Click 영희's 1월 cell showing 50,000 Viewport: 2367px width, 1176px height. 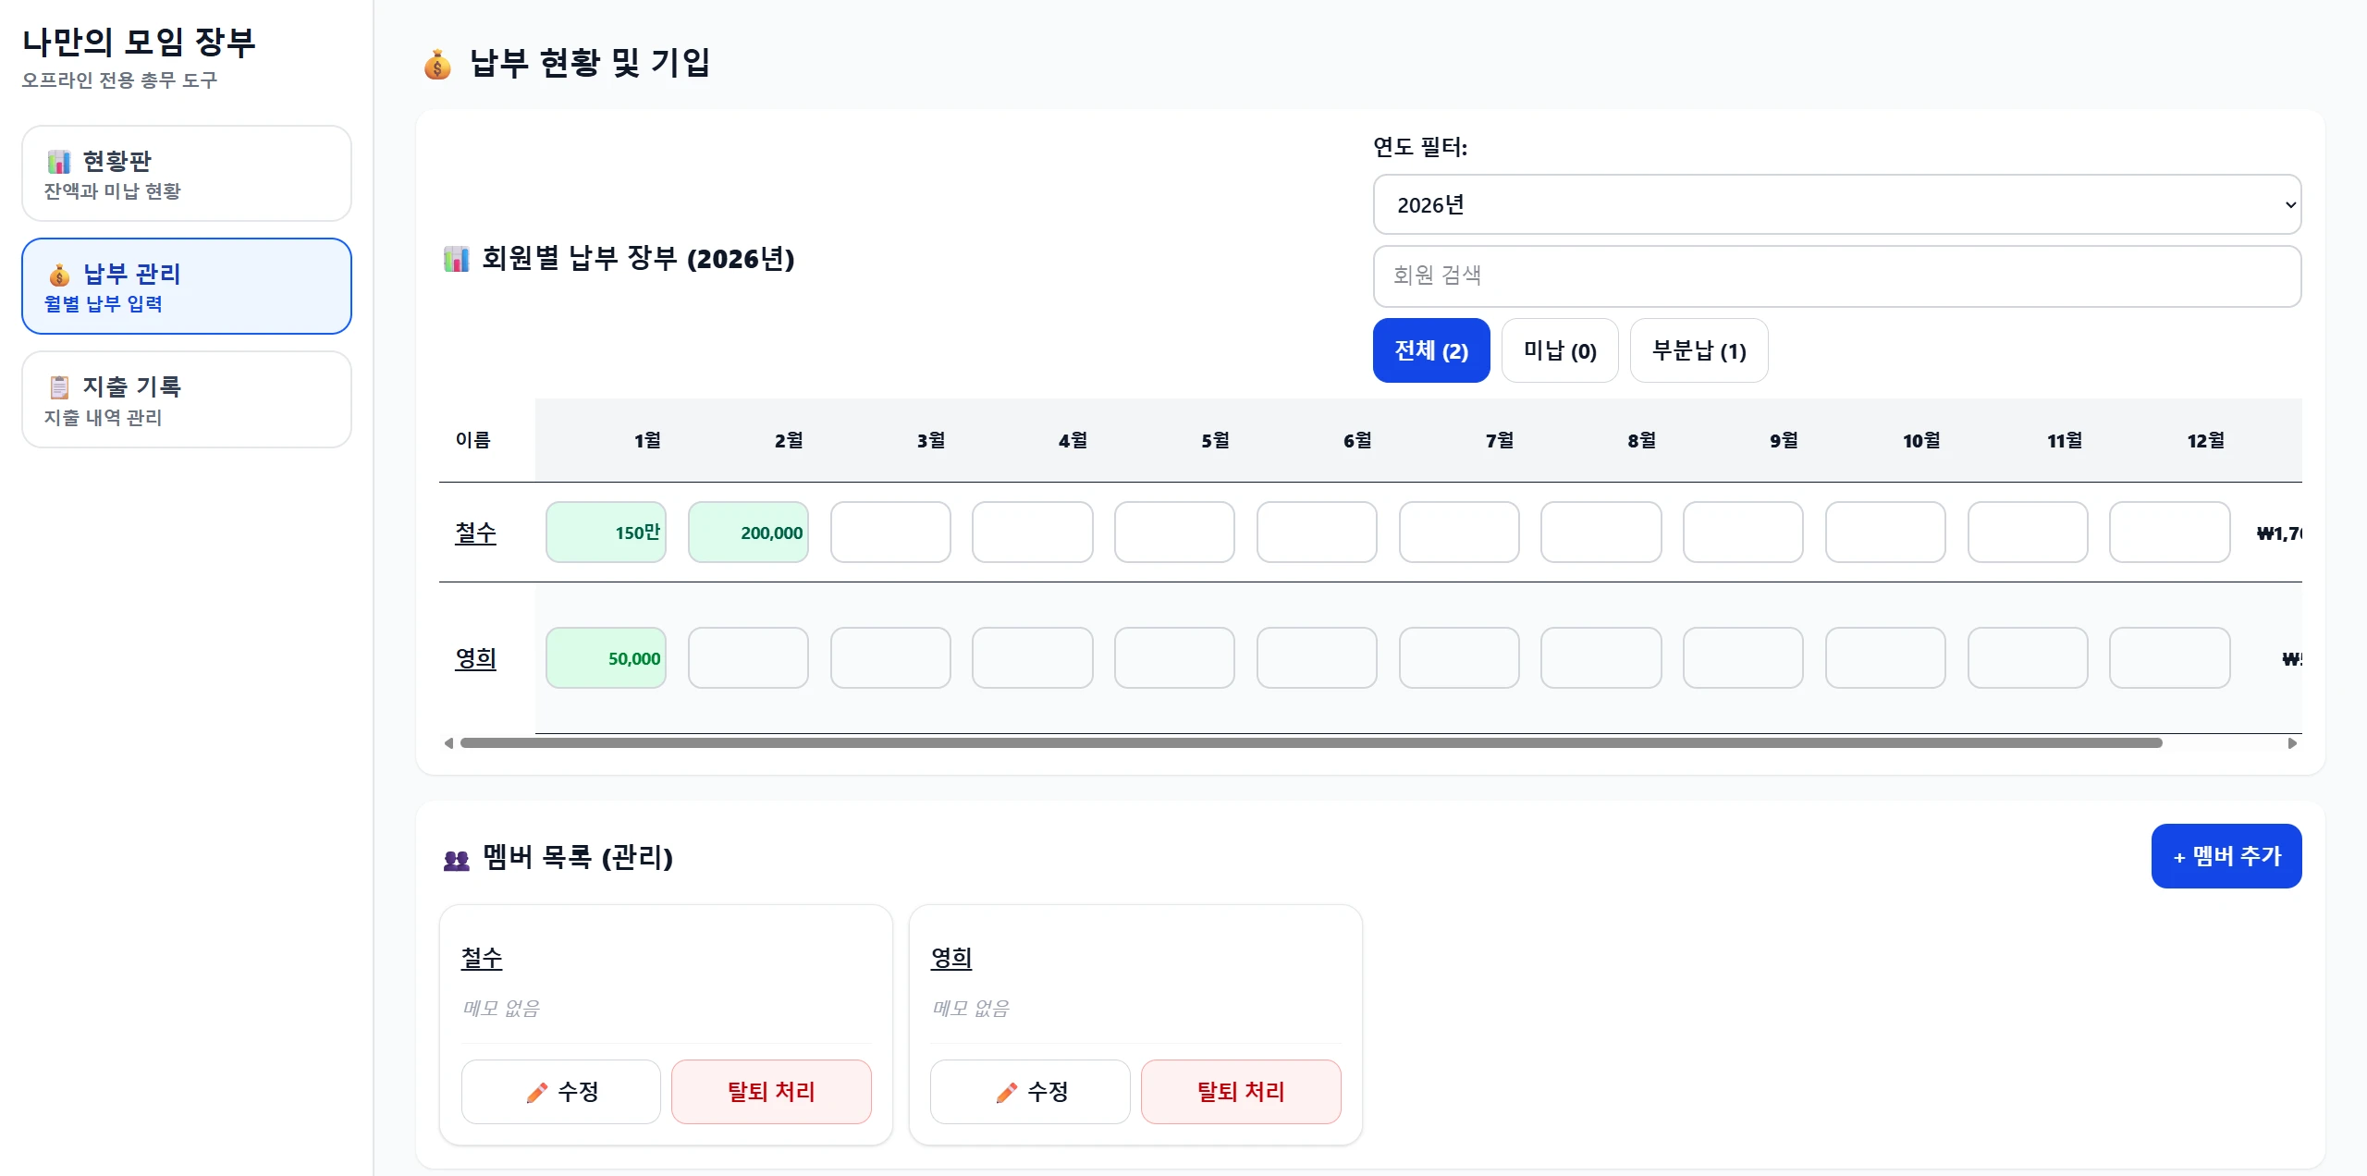(x=606, y=658)
